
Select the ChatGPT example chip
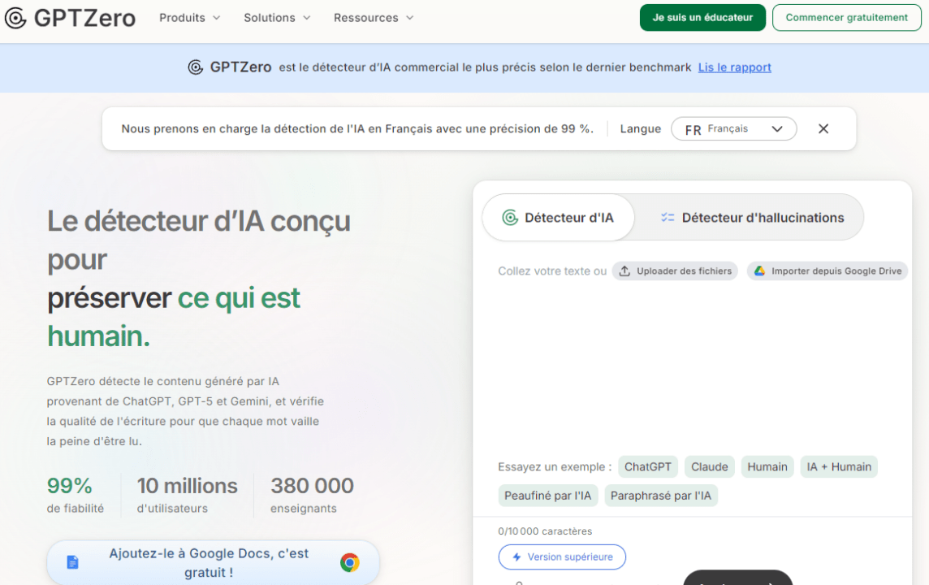(x=647, y=466)
